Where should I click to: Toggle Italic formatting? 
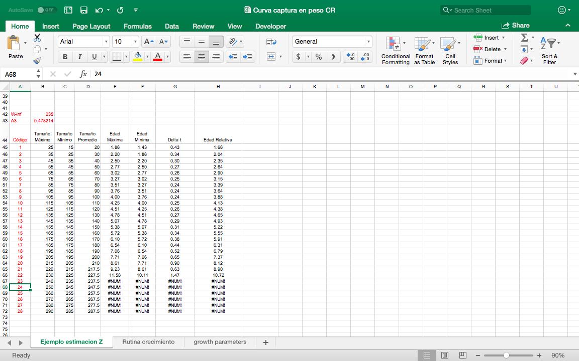click(x=79, y=56)
